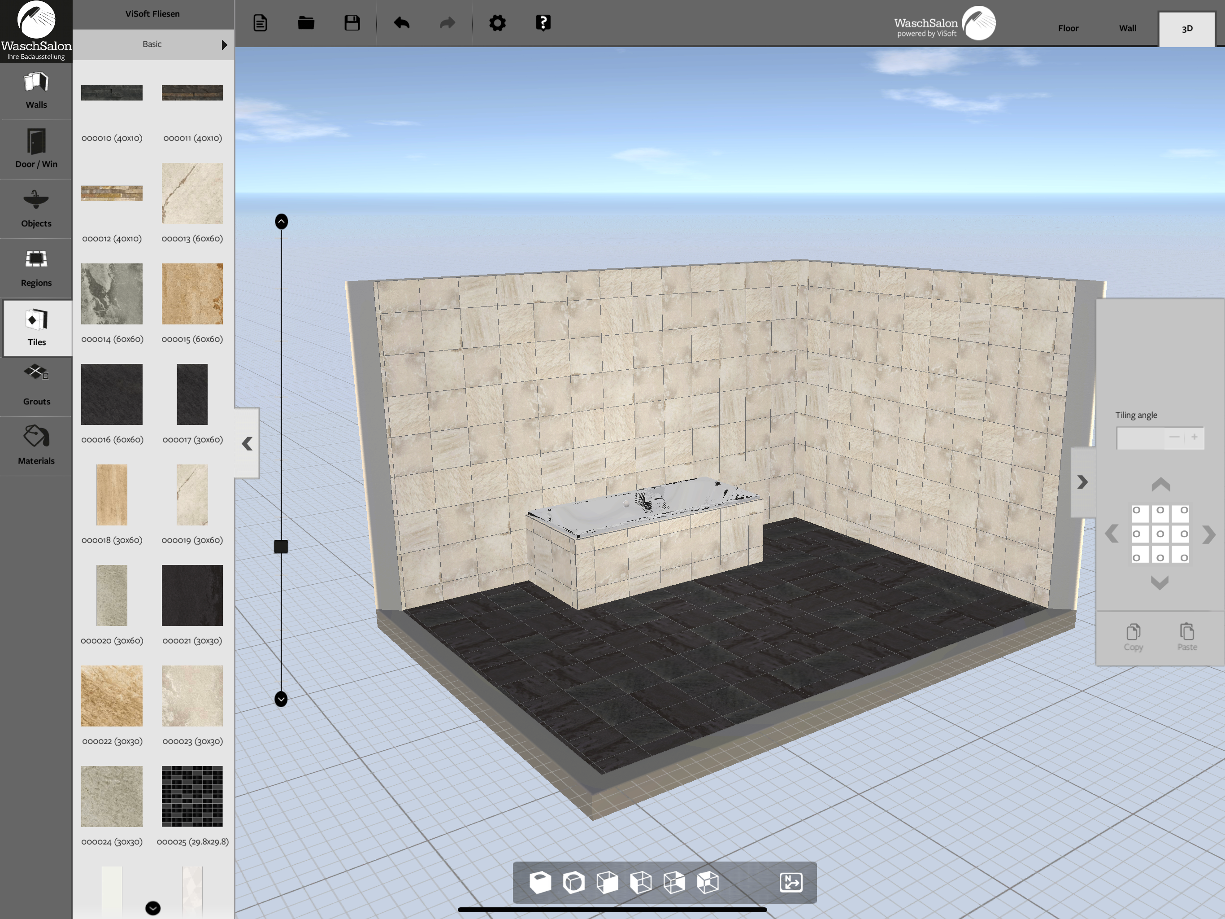Shift tiling downward with down chevron
Screen dimensions: 1225x919
pos(1160,582)
